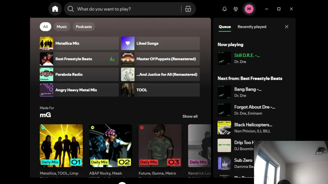Click the Still D.R.E. album cover
Screen dimensions: 328x184
[224, 58]
